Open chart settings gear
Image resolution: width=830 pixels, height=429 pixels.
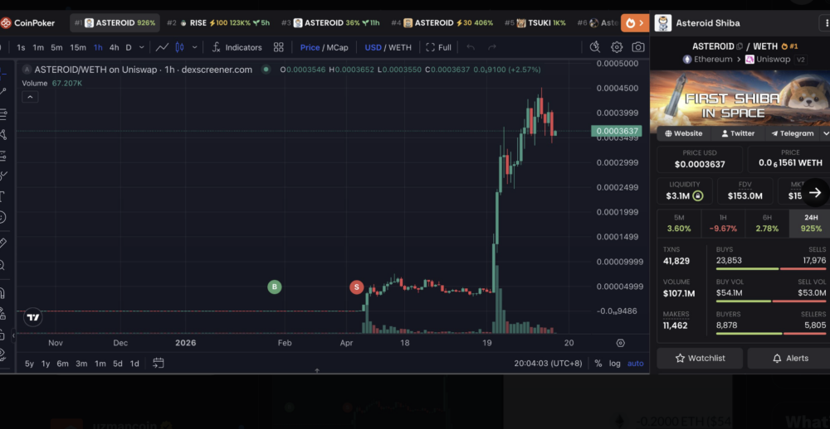(617, 47)
